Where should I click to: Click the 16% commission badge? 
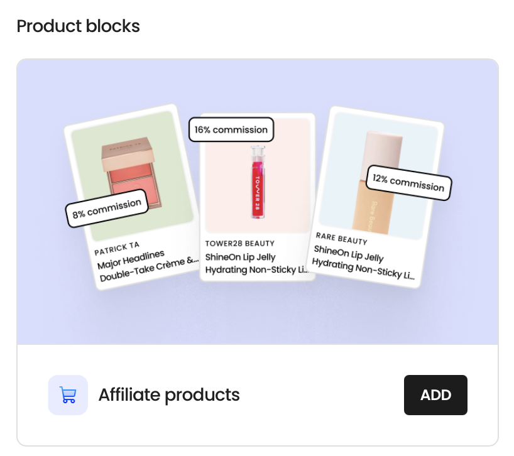click(x=231, y=130)
